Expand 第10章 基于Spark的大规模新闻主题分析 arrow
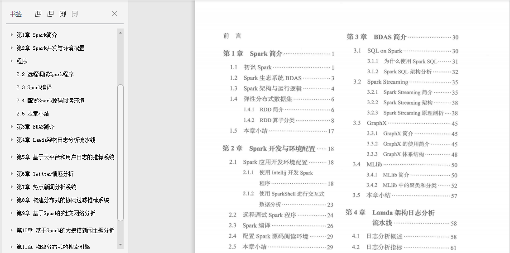 (x=11, y=230)
